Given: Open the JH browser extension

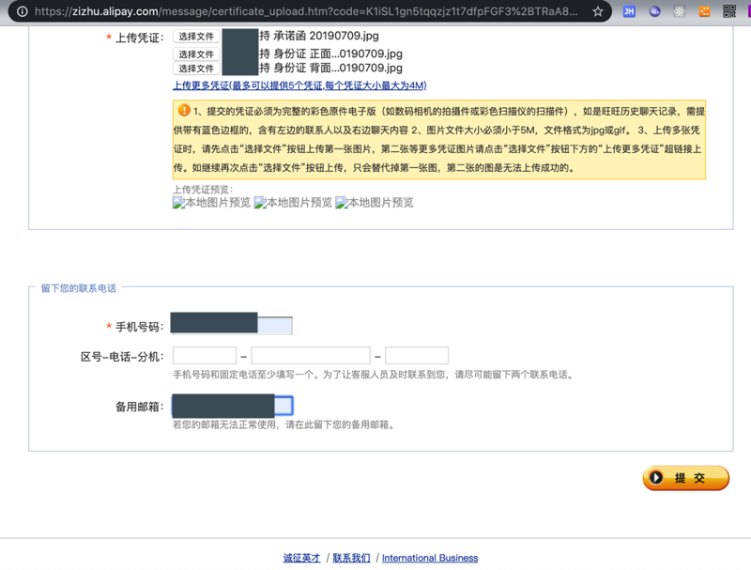Looking at the screenshot, I should coord(630,12).
